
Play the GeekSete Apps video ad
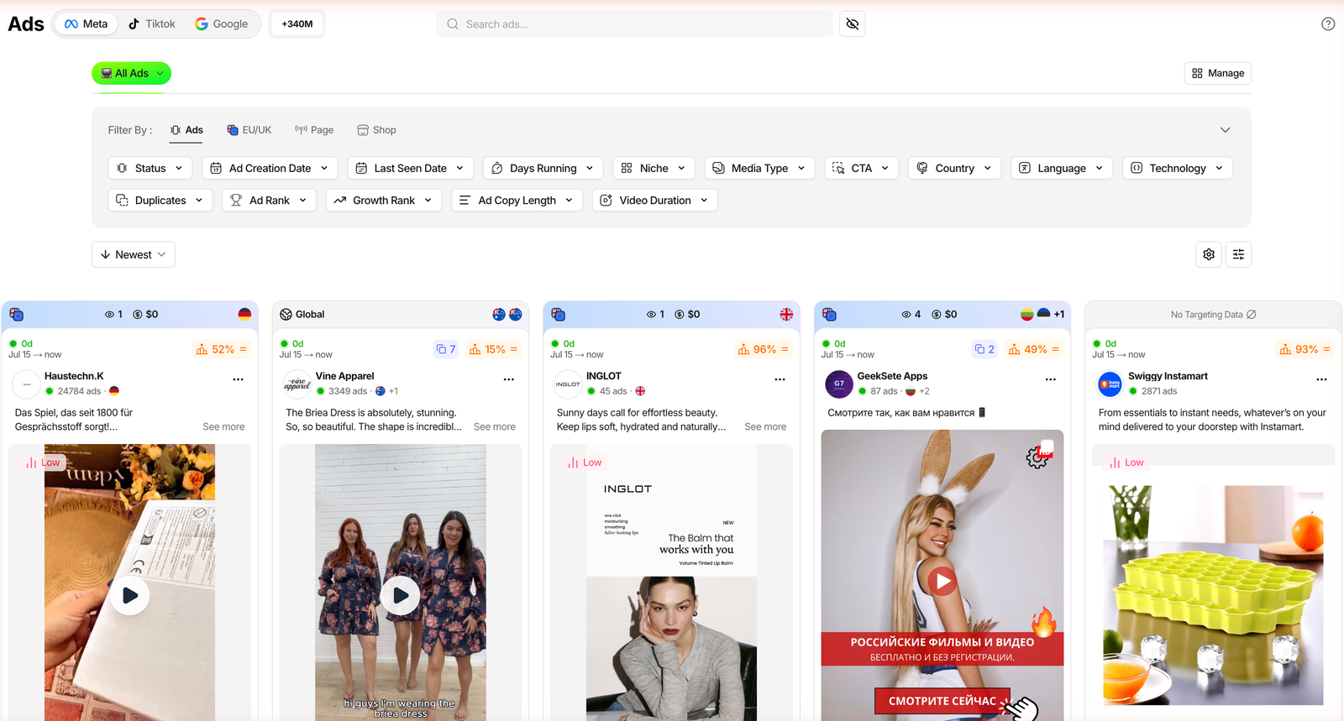(x=942, y=581)
